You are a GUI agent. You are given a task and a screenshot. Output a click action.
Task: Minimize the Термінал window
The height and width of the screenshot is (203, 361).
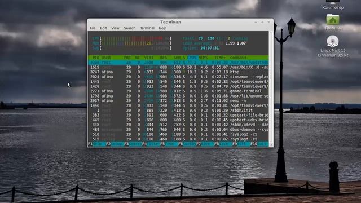(256, 22)
